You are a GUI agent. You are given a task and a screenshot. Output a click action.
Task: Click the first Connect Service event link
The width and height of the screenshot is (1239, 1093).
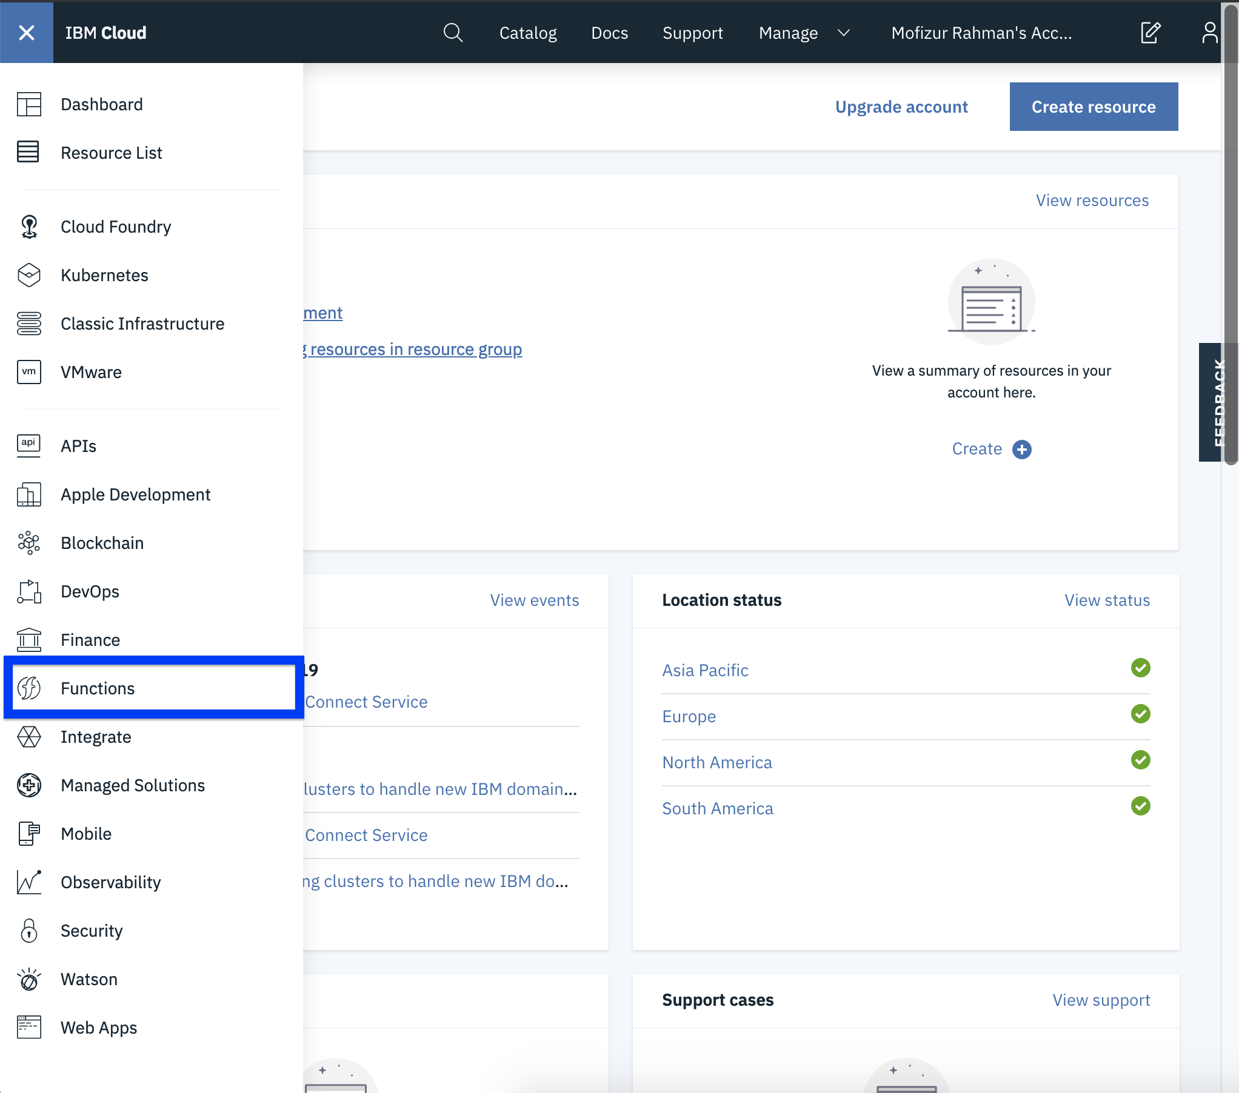point(366,702)
